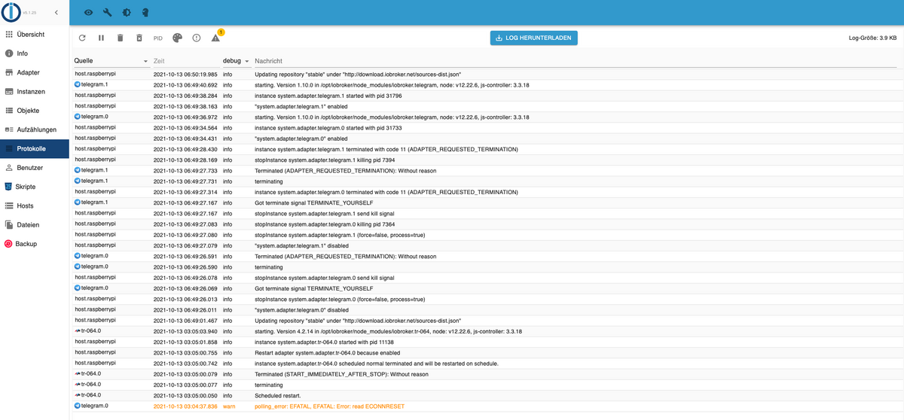
Task: Click the circled exclamation errors icon
Action: [197, 38]
